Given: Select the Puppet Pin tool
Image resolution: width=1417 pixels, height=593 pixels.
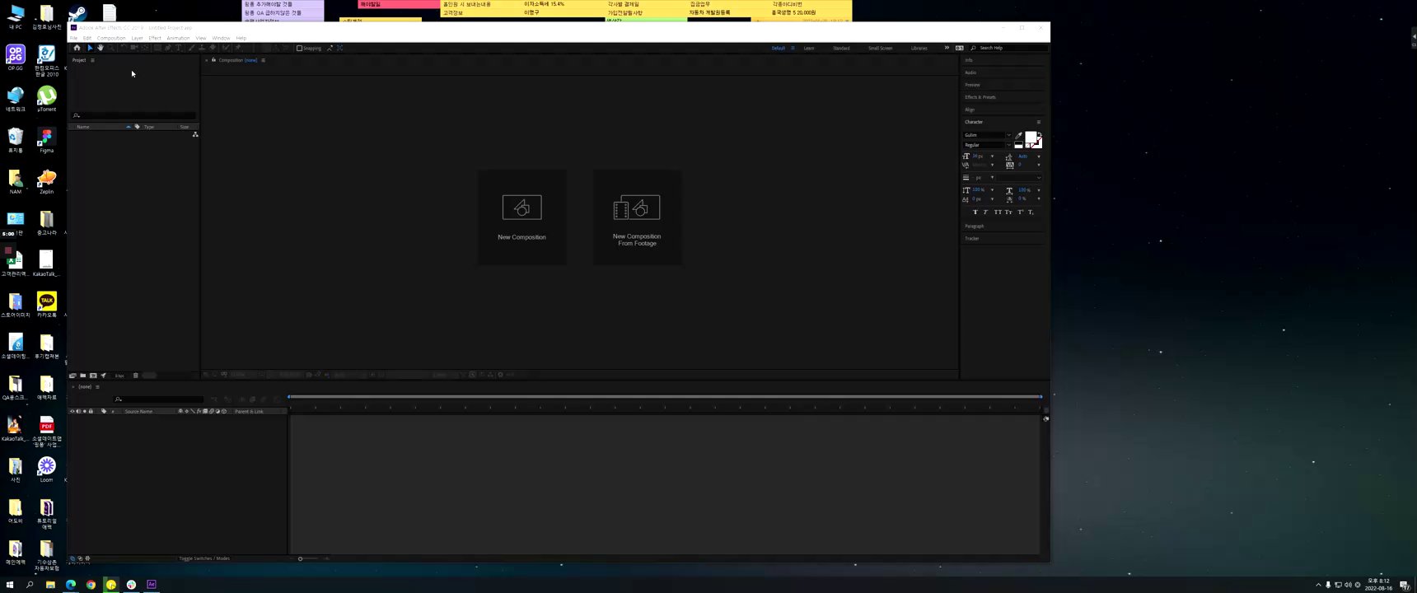Looking at the screenshot, I should (238, 48).
